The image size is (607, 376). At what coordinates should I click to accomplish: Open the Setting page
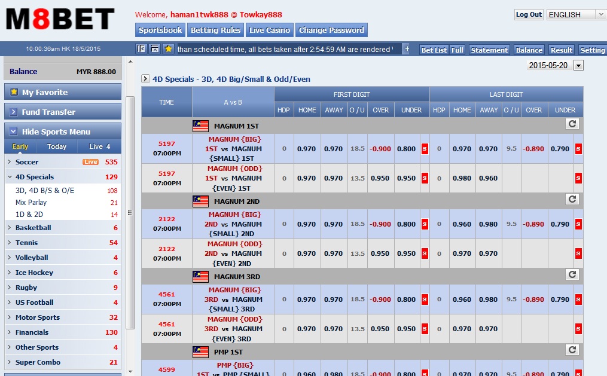click(592, 50)
